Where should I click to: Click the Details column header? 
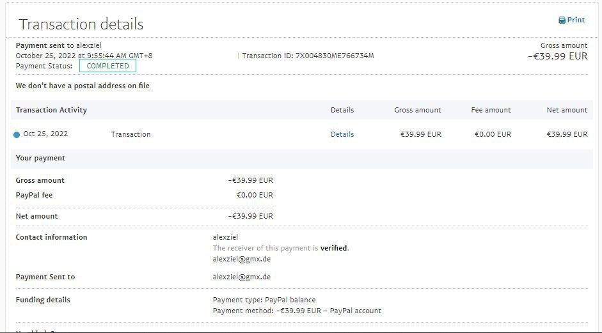click(342, 110)
